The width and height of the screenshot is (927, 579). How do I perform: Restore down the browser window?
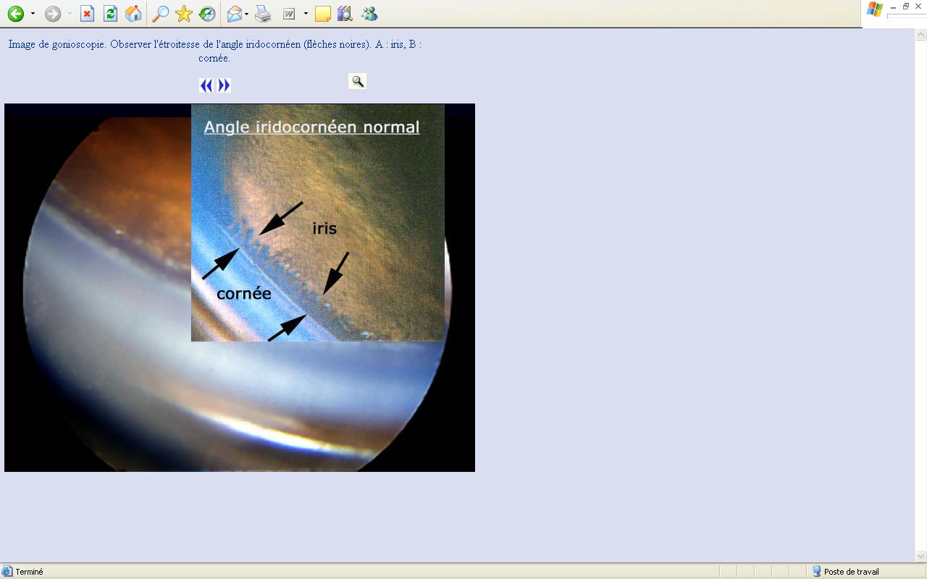click(906, 7)
